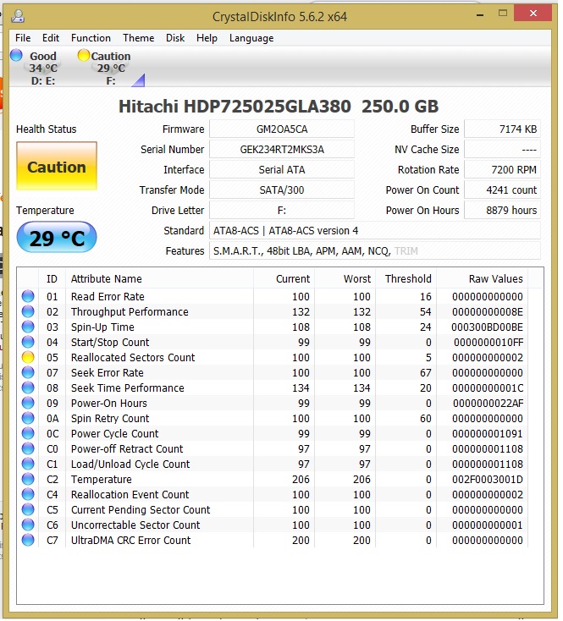The height and width of the screenshot is (621, 563).
Task: Click the Drive Letter field F:
Action: coord(282,211)
